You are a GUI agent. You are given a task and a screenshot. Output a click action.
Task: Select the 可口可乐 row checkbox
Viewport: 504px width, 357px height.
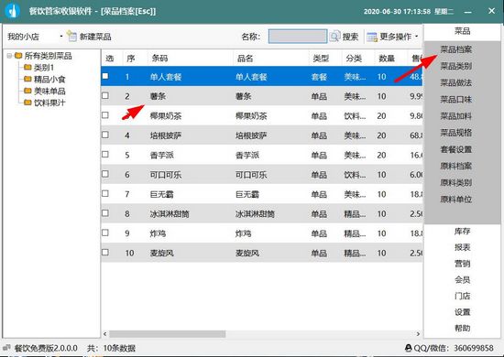[105, 174]
